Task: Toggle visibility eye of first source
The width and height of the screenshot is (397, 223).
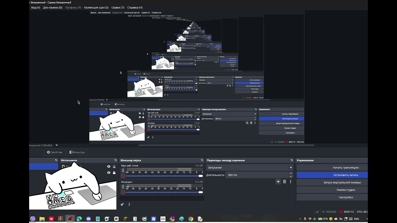Action: pyautogui.click(x=109, y=167)
